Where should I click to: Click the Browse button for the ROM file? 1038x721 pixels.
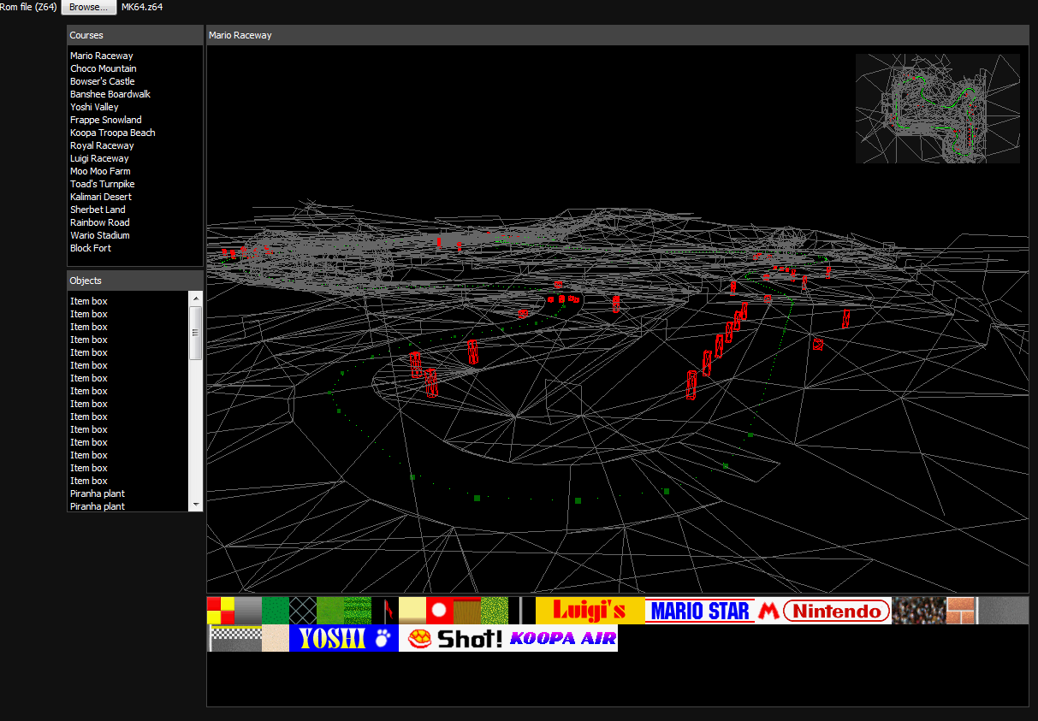[89, 7]
